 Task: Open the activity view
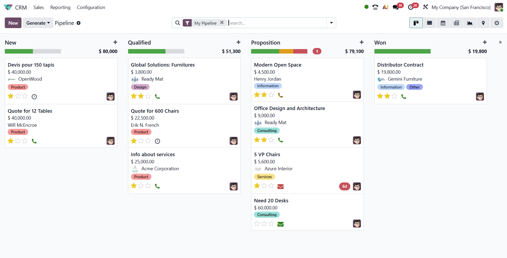497,23
